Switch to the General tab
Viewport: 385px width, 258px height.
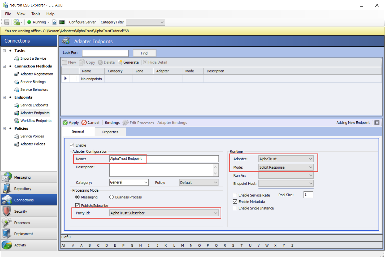pyautogui.click(x=78, y=131)
